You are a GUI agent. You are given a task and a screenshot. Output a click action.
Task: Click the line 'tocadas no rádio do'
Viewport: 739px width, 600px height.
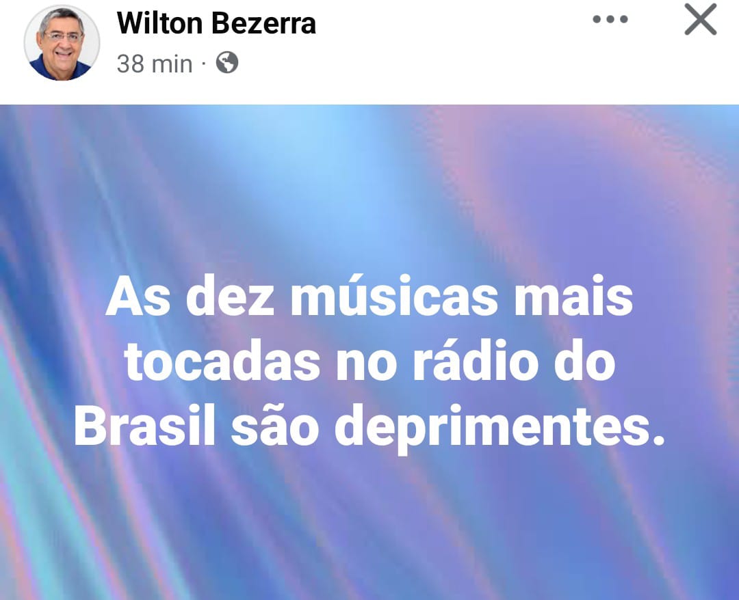(370, 362)
